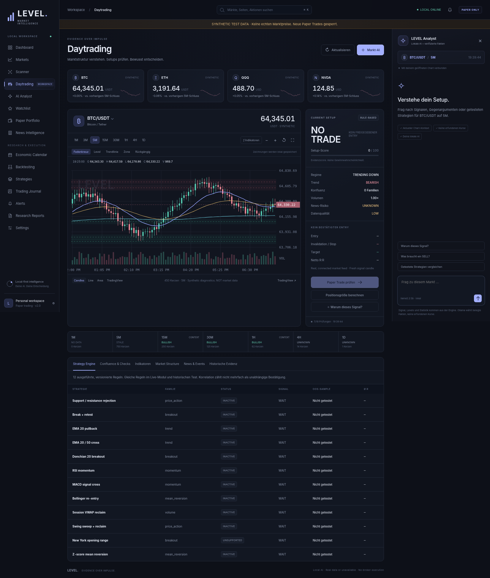
Task: Switch to the Indikatoren tab
Action: 143,364
